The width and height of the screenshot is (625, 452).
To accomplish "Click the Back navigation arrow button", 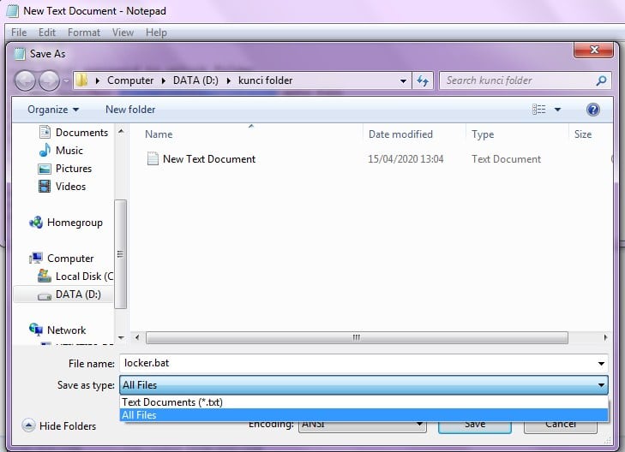I will tap(25, 80).
